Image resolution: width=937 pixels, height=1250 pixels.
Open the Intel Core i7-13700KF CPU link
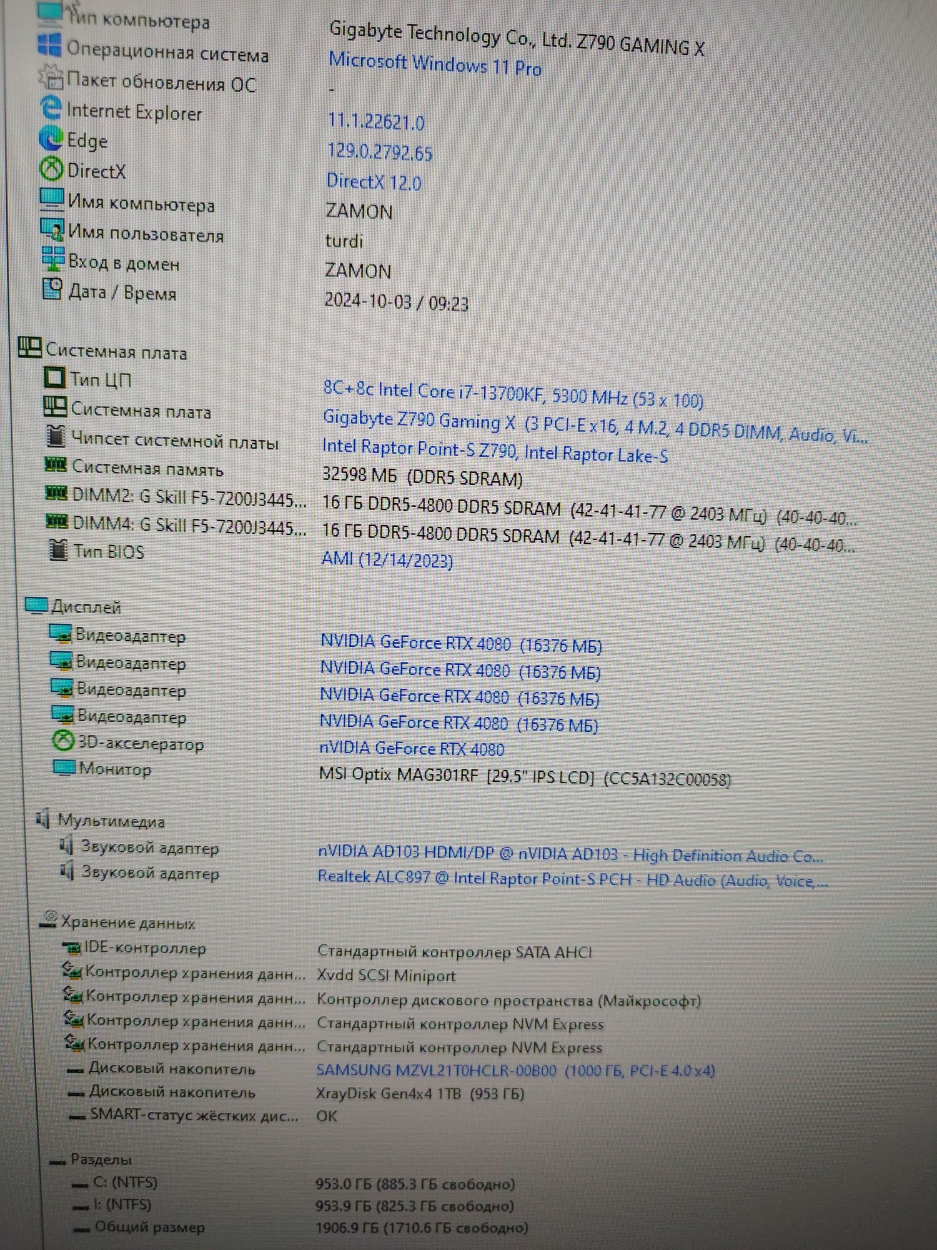point(513,394)
